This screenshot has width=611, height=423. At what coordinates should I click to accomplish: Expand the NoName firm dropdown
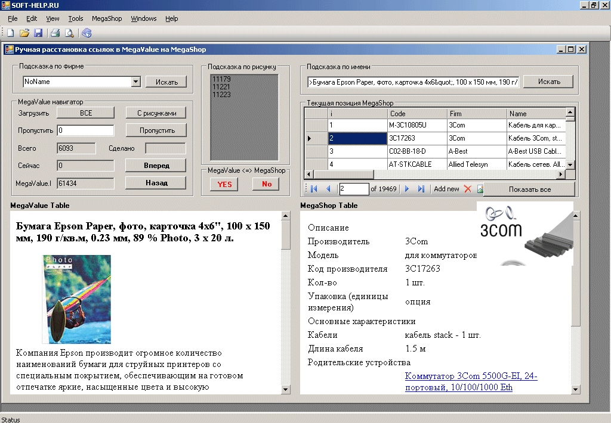[x=135, y=82]
